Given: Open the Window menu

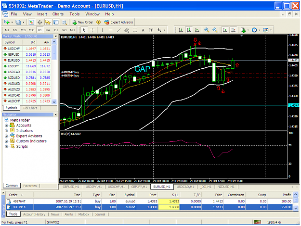Looking at the screenshot, I should pyautogui.click(x=92, y=14).
